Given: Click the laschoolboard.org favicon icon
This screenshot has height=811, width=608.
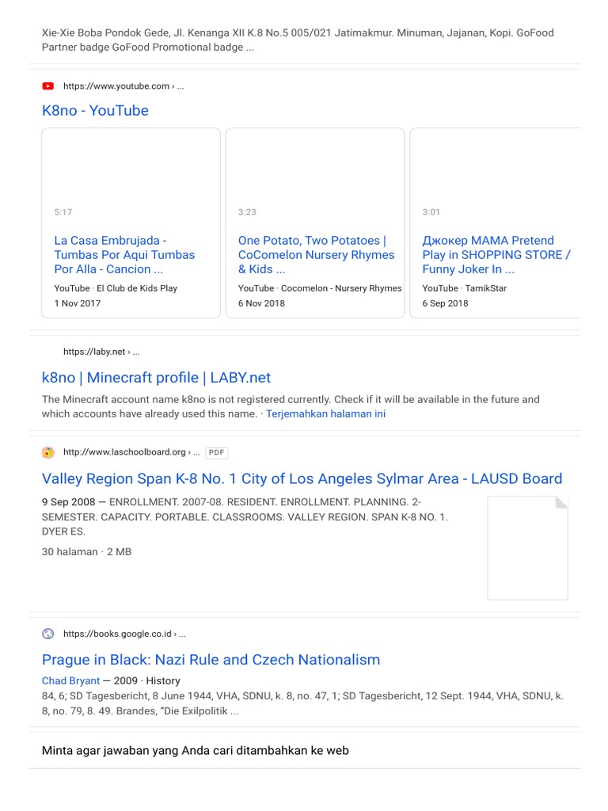Looking at the screenshot, I should tap(48, 452).
